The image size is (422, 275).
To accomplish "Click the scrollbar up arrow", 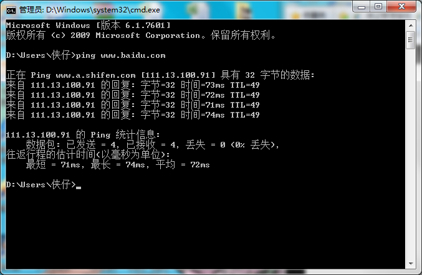I will click(410, 26).
